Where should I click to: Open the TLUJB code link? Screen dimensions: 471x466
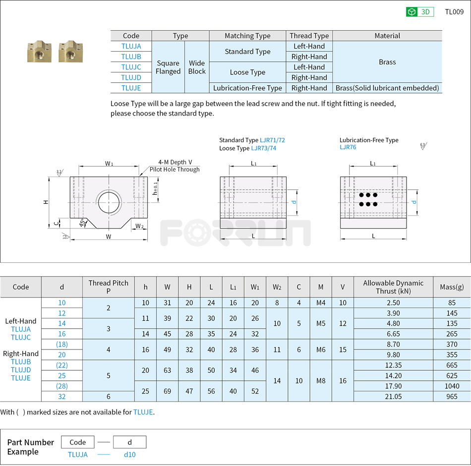point(131,57)
